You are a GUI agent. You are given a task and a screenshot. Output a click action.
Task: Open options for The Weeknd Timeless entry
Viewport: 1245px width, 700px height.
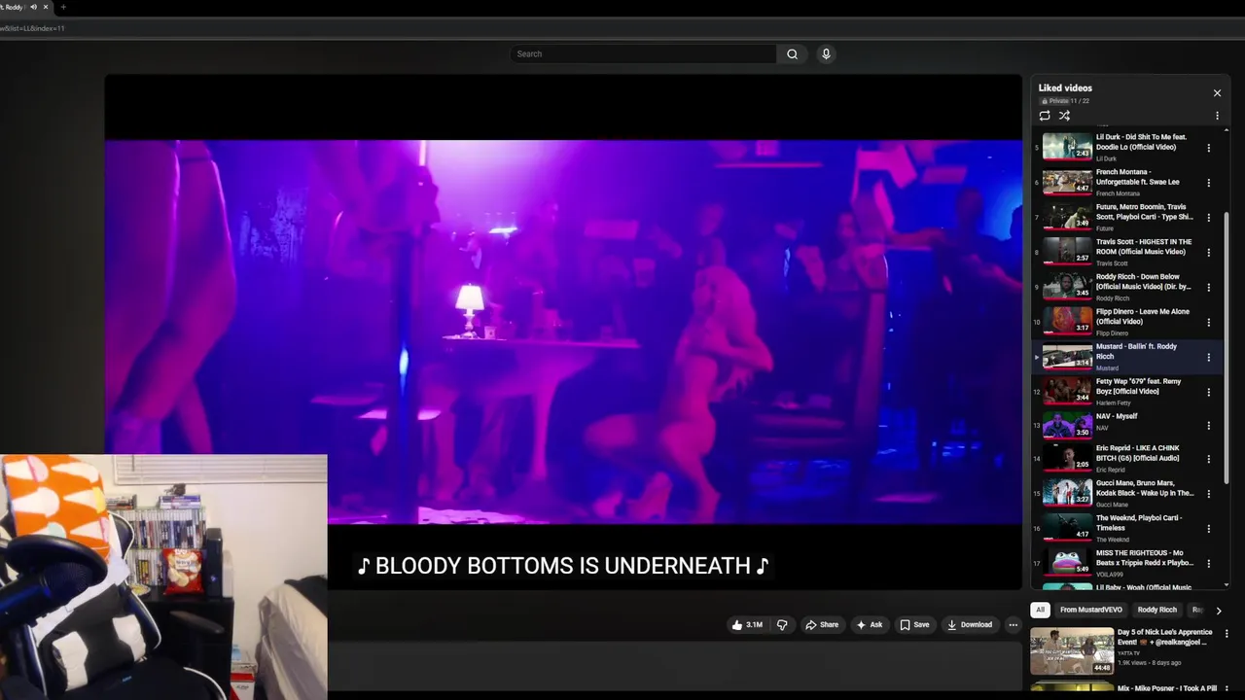pyautogui.click(x=1209, y=529)
